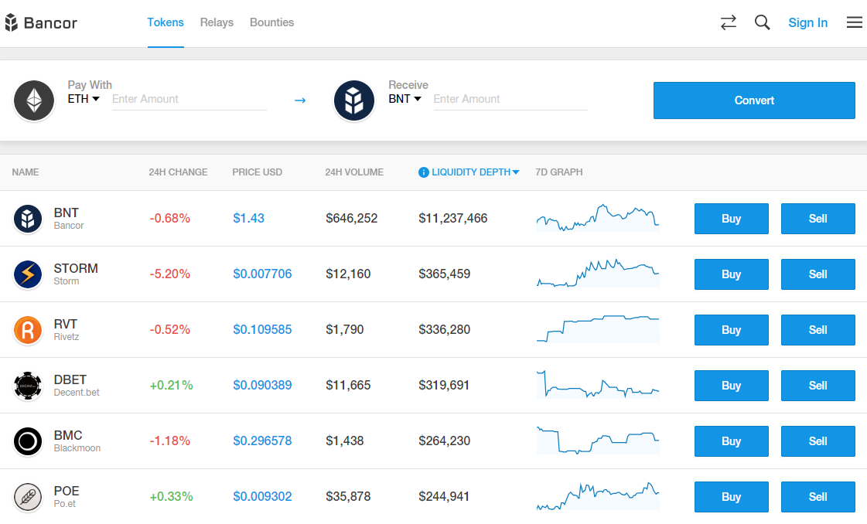The height and width of the screenshot is (524, 867).
Task: Click the POE price $0.009302
Action: pyautogui.click(x=262, y=497)
